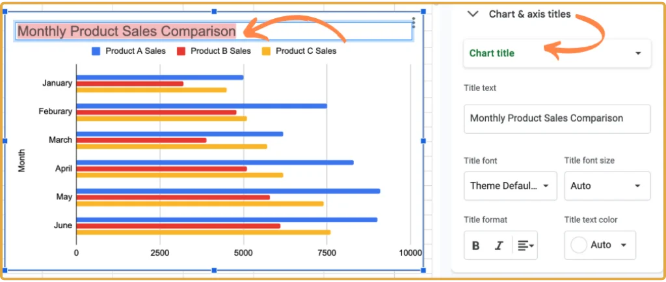The image size is (666, 282).
Task: Click Product C Sales legend entry
Action: point(299,51)
